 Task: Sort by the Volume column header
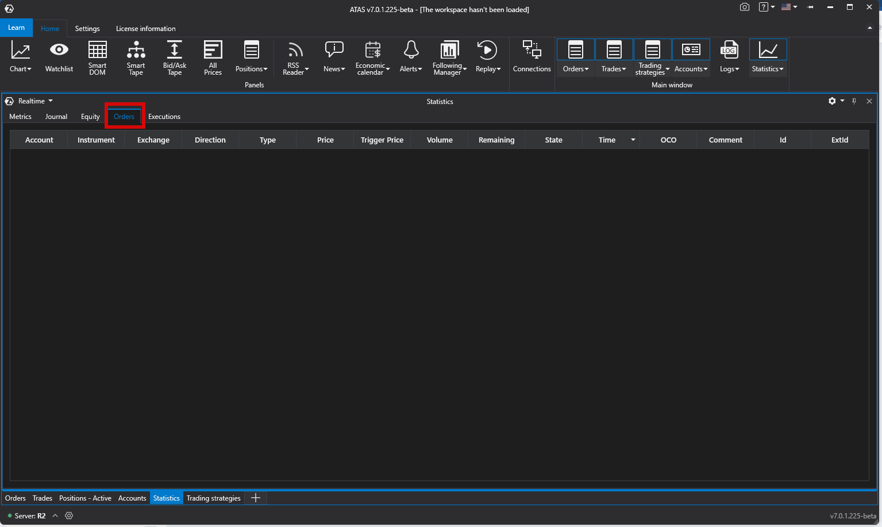[x=440, y=140]
